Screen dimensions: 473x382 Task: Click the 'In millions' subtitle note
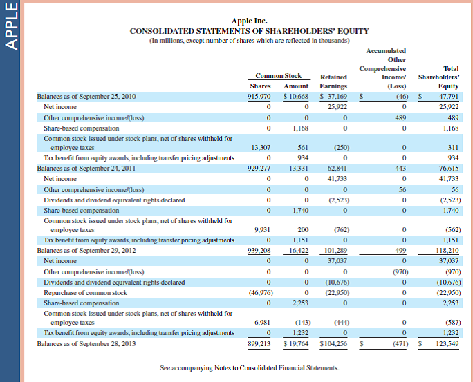(x=249, y=40)
